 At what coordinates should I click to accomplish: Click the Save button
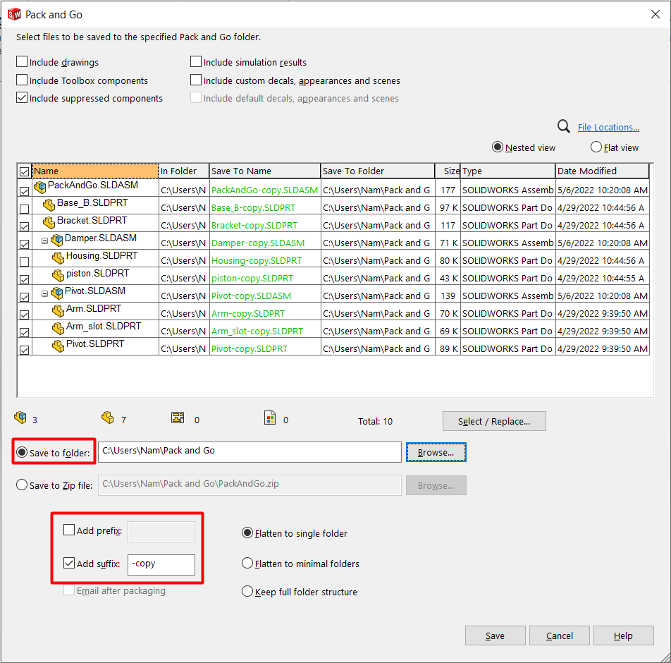[x=495, y=635]
